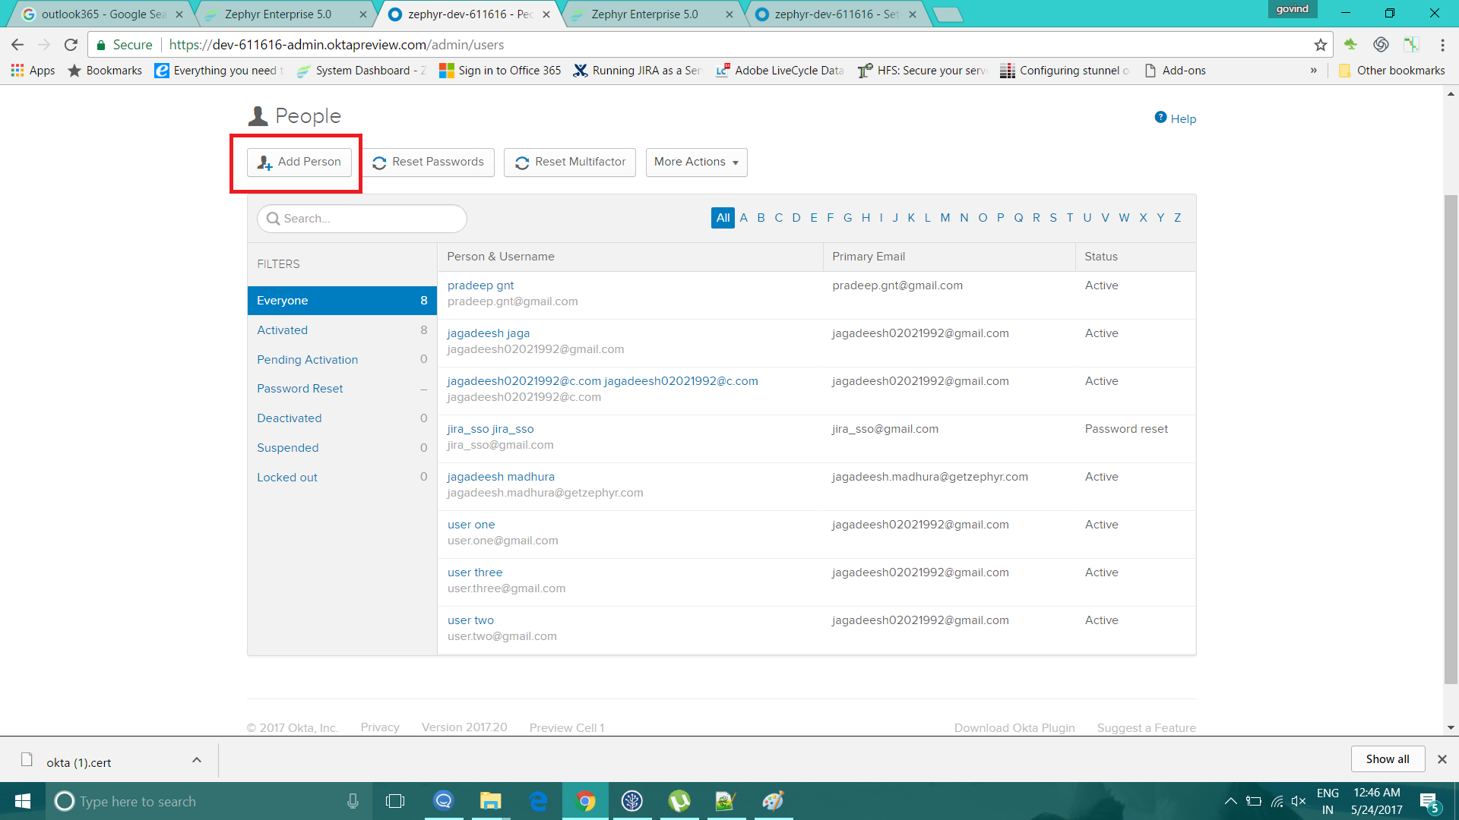Click the Reset Multifactor button
This screenshot has height=820, width=1459.
point(570,162)
